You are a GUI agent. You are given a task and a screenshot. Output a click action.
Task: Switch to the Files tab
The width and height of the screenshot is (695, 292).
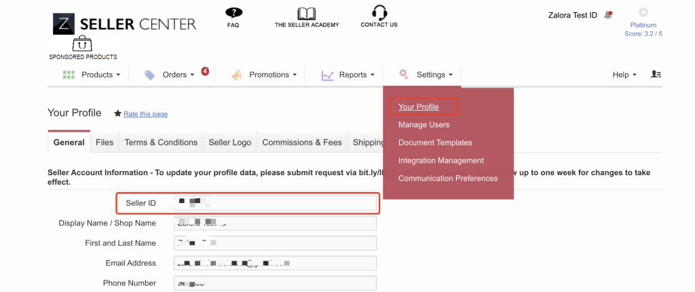click(105, 143)
